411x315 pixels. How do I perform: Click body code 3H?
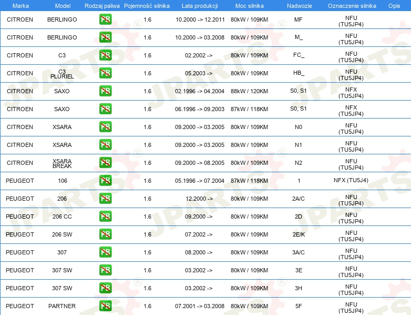(x=299, y=288)
